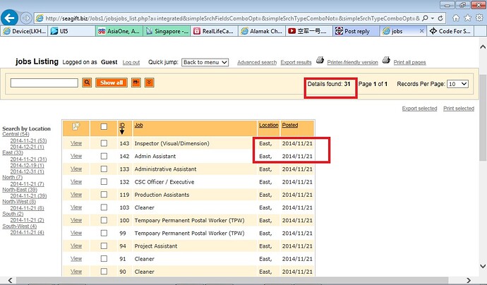Image resolution: width=487 pixels, height=285 pixels.
Task: Click View link for job 132 CSC Officer
Action: (76, 181)
